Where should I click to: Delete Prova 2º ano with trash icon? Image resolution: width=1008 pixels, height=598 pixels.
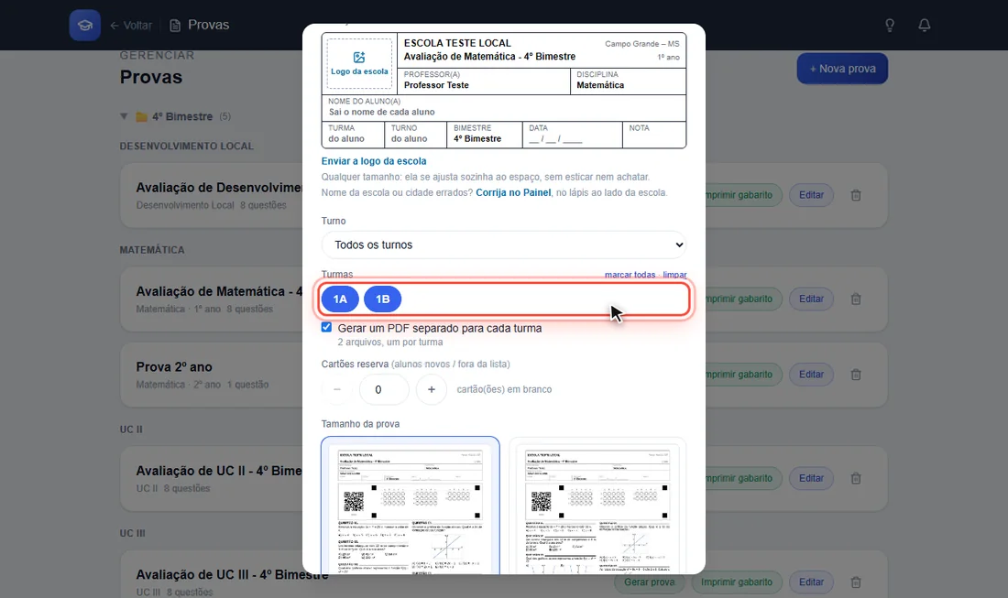coord(856,375)
